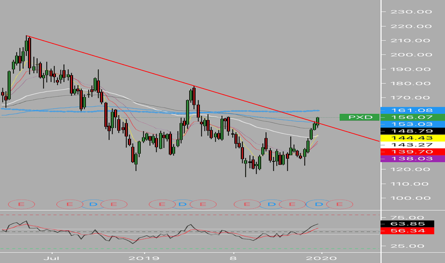Click the blue 153.03 price label
The image size is (445, 263).
[x=413, y=124]
